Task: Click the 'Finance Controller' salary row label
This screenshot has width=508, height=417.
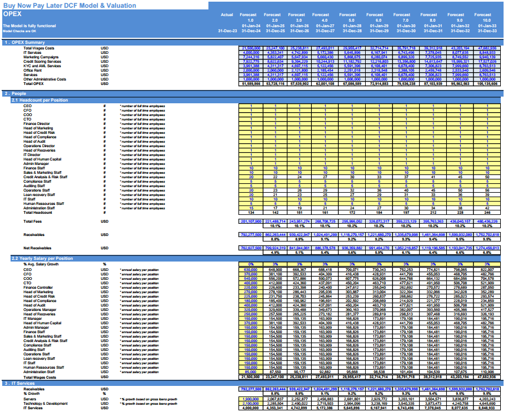Action: tap(38, 288)
